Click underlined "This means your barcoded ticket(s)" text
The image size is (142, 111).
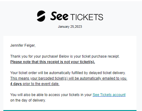click(x=39, y=78)
